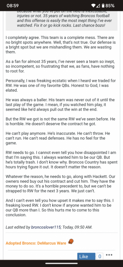Tap the 85% battery percentage
The width and height of the screenshot is (123, 267).
click(110, 6)
